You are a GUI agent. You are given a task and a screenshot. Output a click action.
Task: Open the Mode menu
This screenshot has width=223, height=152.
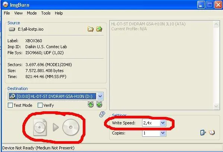(32, 13)
